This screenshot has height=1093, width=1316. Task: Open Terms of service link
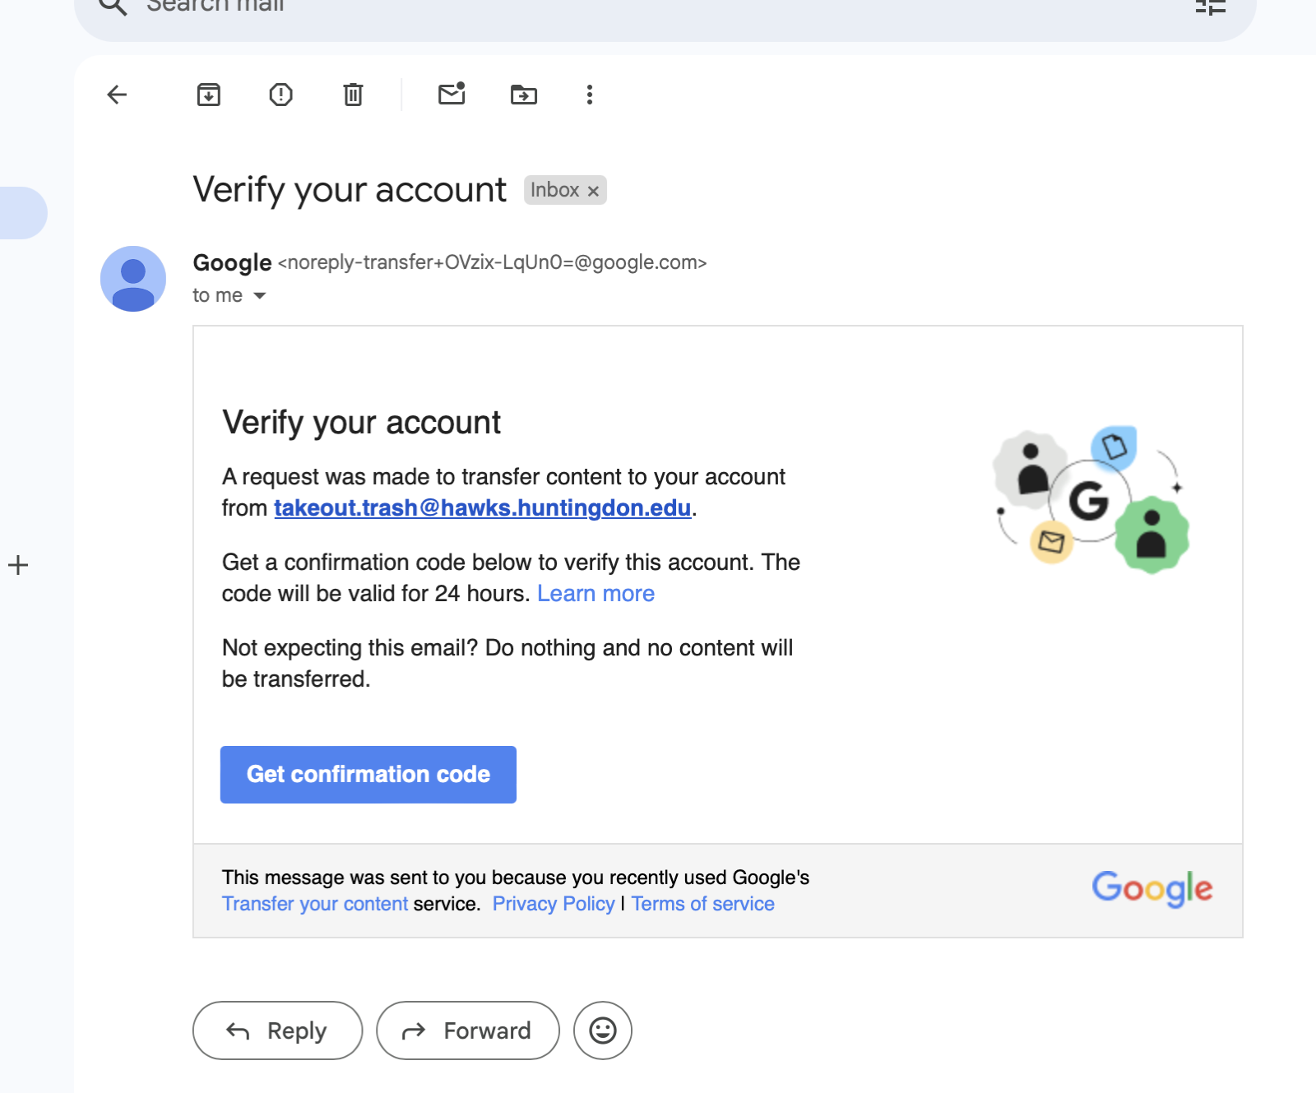[703, 904]
